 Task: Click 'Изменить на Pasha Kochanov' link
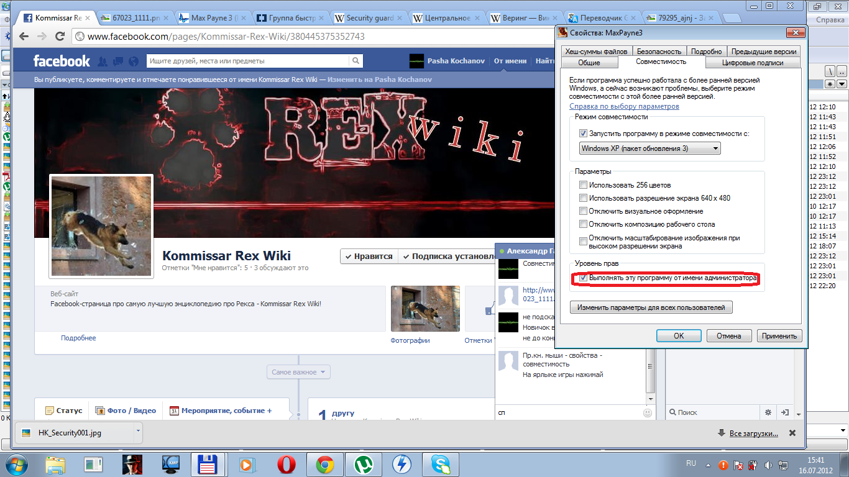[380, 80]
